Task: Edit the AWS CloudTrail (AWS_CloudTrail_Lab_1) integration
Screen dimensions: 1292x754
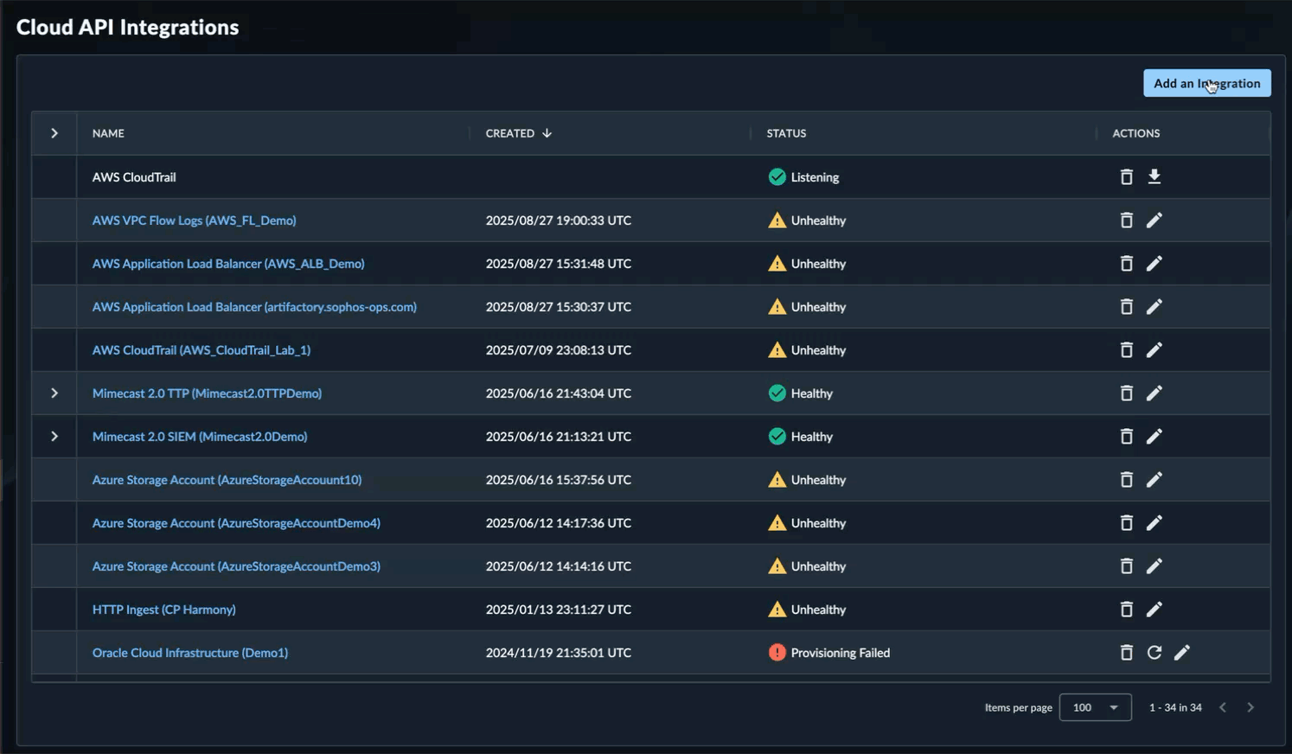Action: click(1154, 349)
